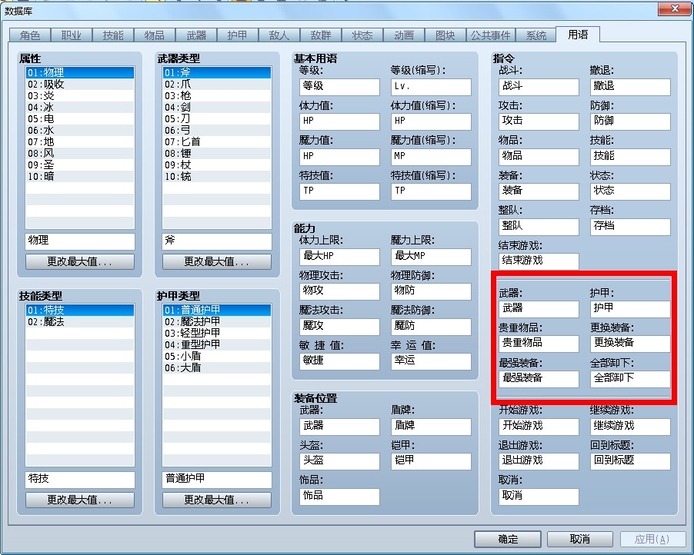Select 07:匕首 in the 武器类型 list
Viewport: 694px width, 555px height.
[217, 141]
